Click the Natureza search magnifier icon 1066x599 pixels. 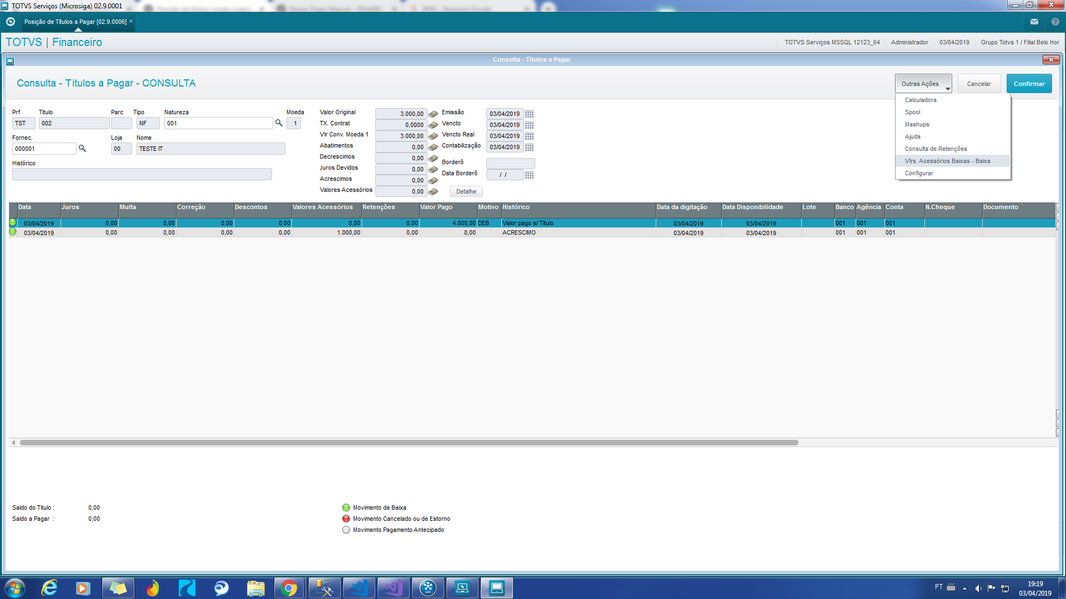click(279, 123)
